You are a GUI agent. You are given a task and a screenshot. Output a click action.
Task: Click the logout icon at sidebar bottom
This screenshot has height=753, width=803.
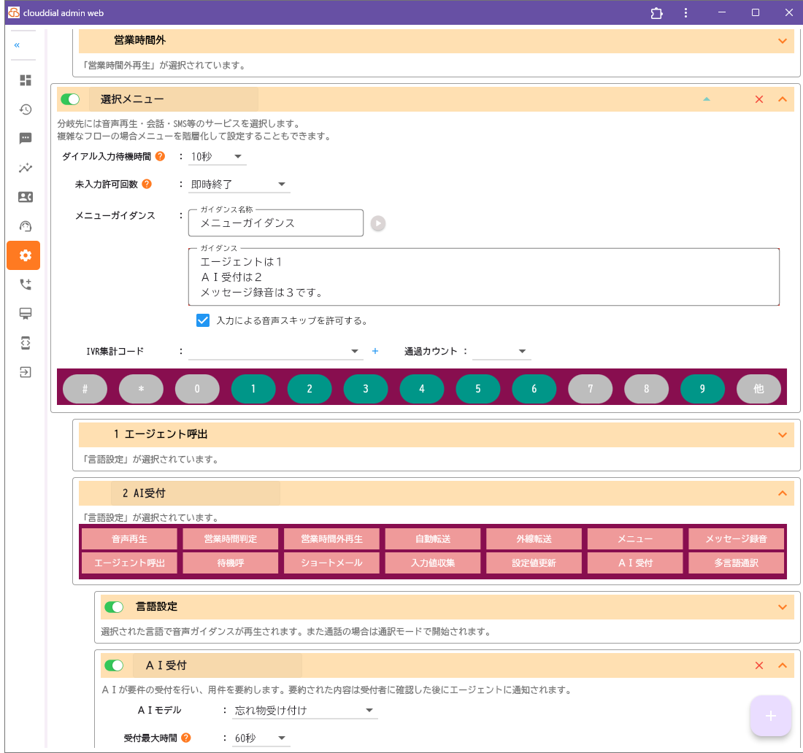click(24, 372)
